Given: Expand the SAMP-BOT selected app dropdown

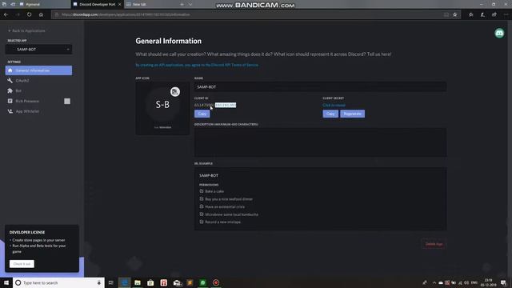Looking at the screenshot, I should tap(38, 50).
